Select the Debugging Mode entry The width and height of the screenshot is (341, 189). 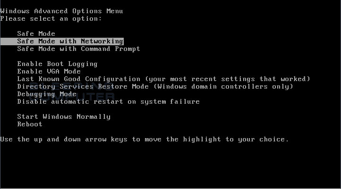tap(47, 94)
